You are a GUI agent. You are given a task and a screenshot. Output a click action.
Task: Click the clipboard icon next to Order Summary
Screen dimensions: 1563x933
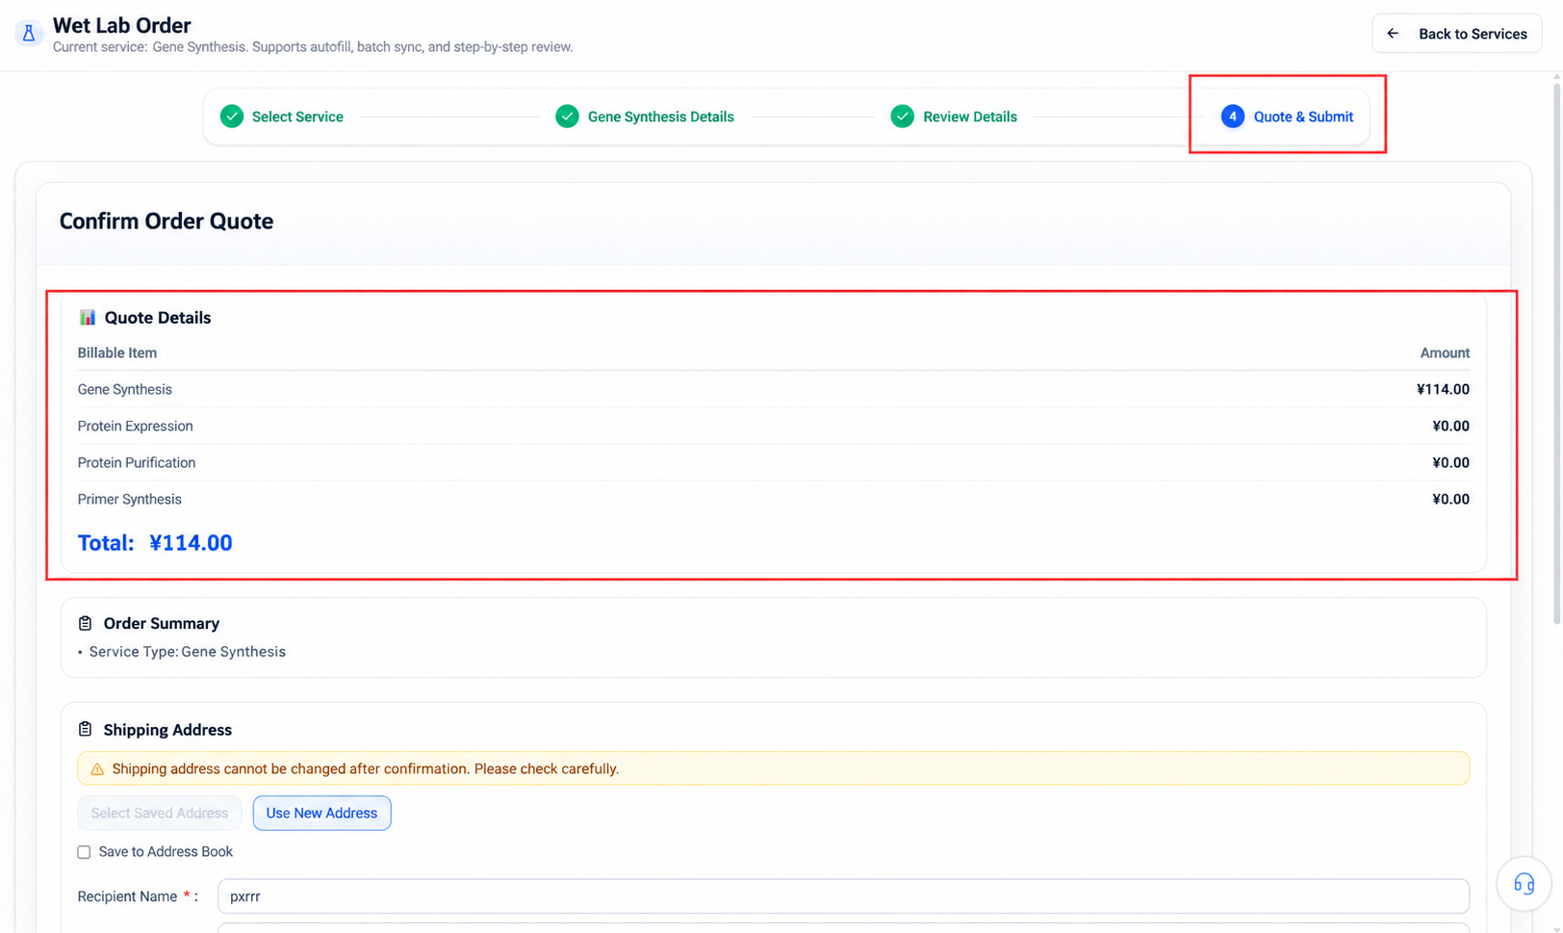[86, 624]
